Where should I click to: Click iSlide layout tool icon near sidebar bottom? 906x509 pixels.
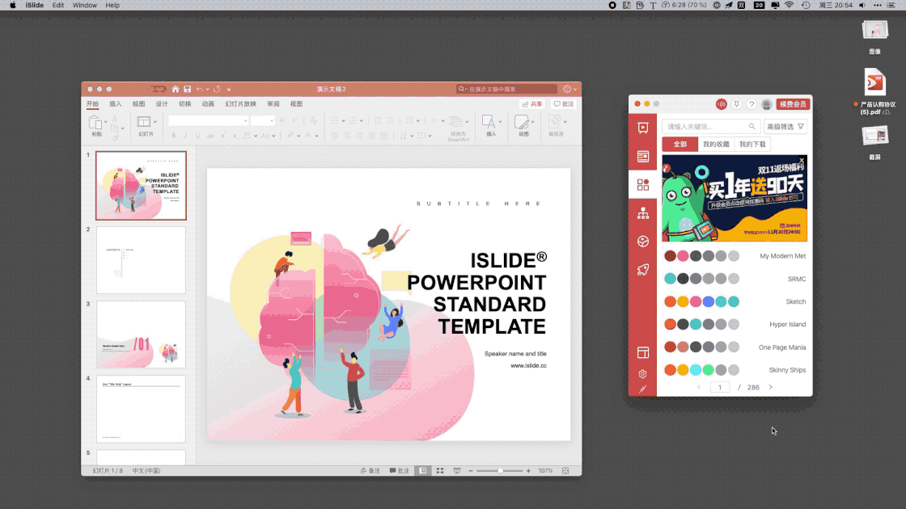click(642, 352)
